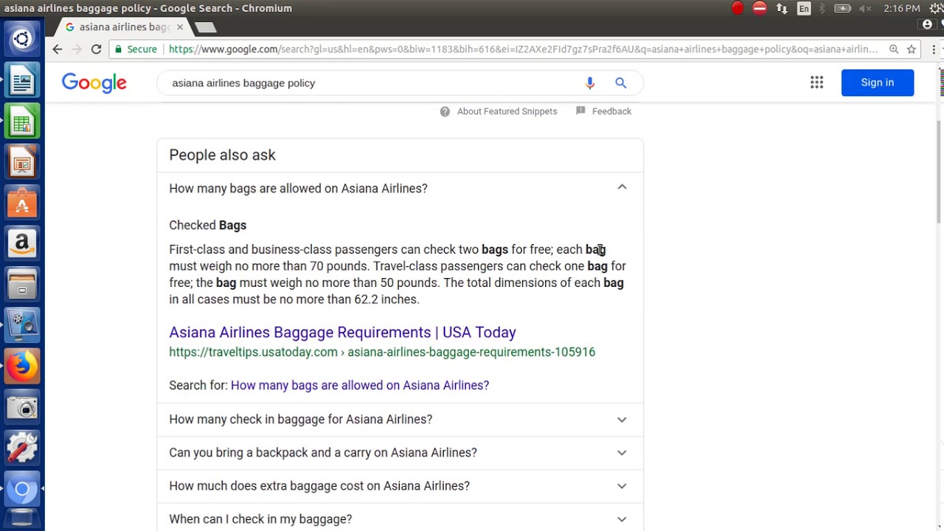Click the browser forward arrow
944x531 pixels.
click(x=77, y=49)
